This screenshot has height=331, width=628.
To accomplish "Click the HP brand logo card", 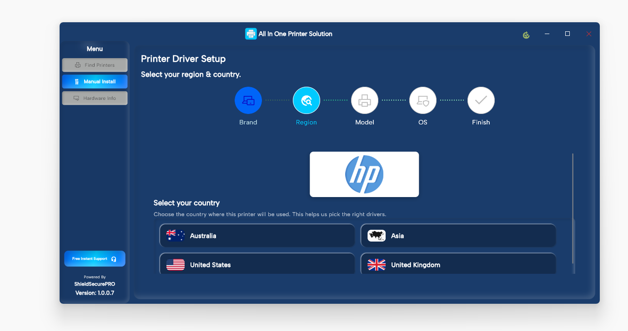I will coord(364,174).
